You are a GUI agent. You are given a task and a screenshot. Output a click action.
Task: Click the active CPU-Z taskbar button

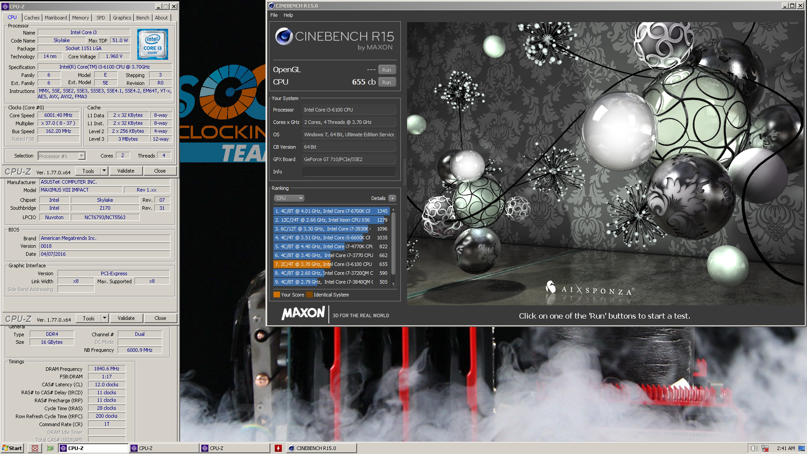point(93,448)
